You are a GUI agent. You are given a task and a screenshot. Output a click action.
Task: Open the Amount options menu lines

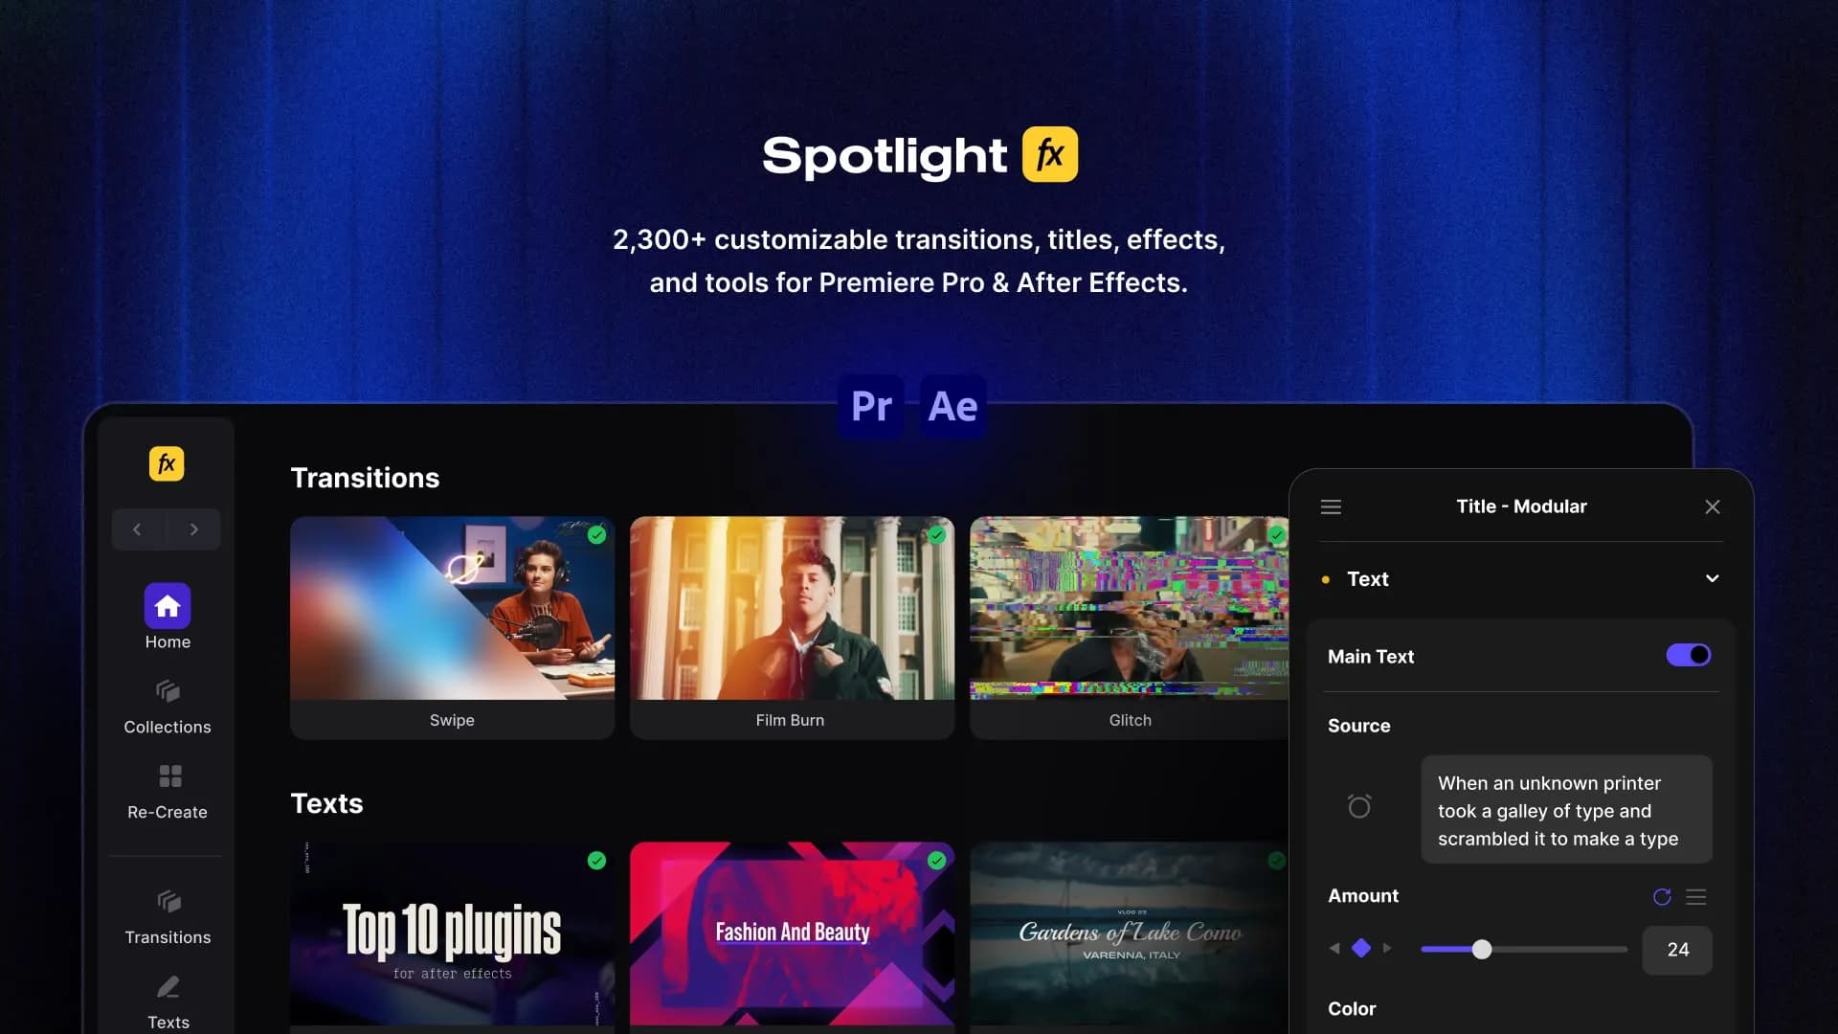pos(1695,897)
